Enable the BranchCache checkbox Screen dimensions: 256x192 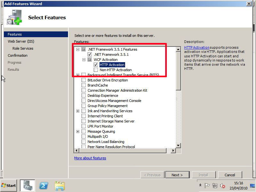84,85
